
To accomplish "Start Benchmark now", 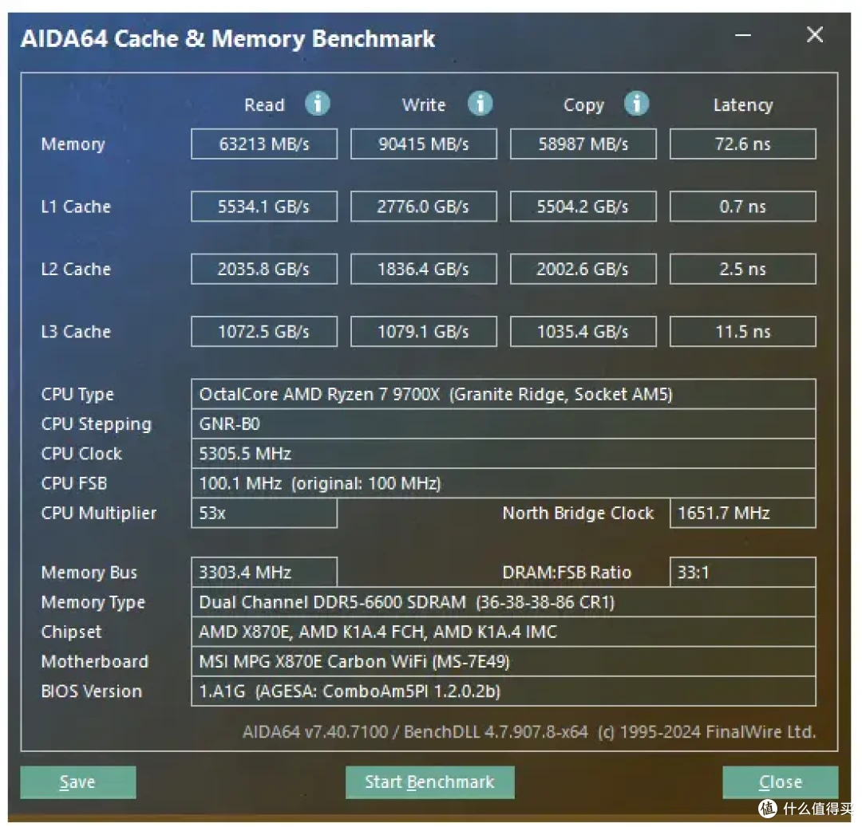I will coord(430,782).
